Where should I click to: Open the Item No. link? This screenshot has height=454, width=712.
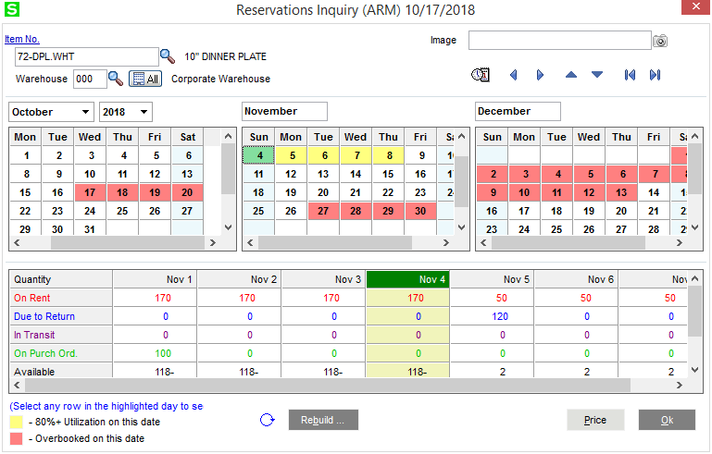click(x=22, y=39)
